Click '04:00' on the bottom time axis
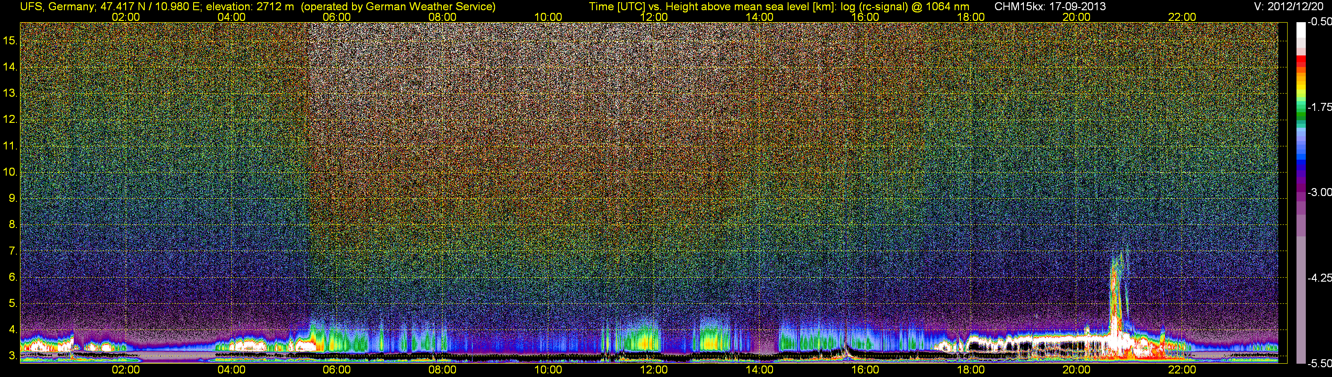 (231, 370)
